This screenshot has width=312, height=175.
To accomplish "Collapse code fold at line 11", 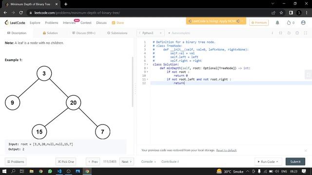I will [147, 79].
